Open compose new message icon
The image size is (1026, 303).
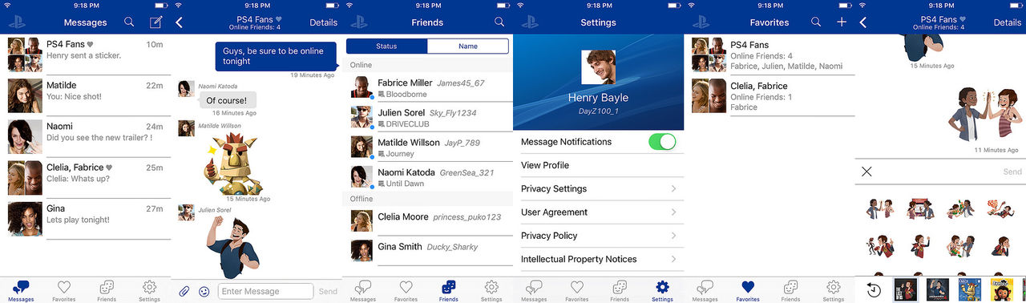click(x=156, y=22)
